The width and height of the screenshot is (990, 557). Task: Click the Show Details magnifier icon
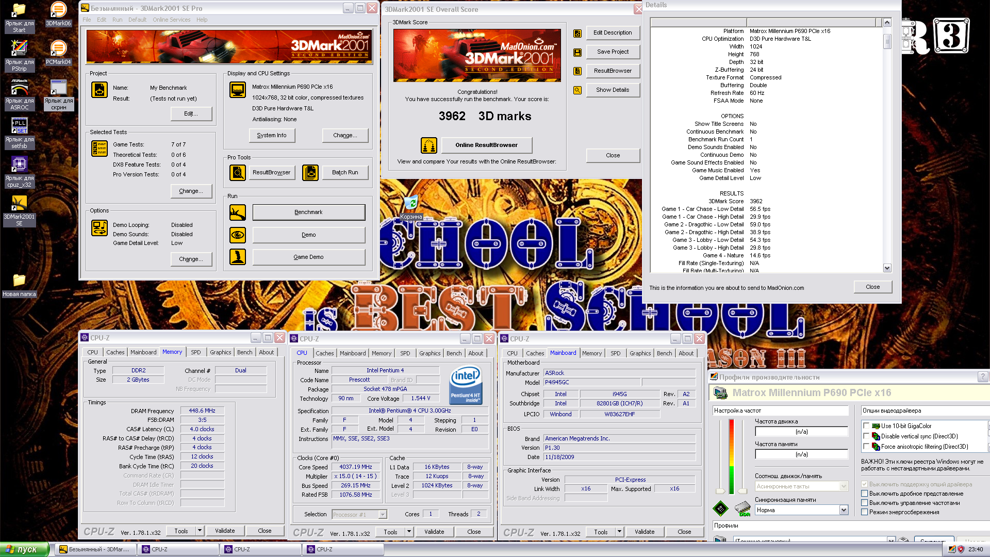[577, 90]
